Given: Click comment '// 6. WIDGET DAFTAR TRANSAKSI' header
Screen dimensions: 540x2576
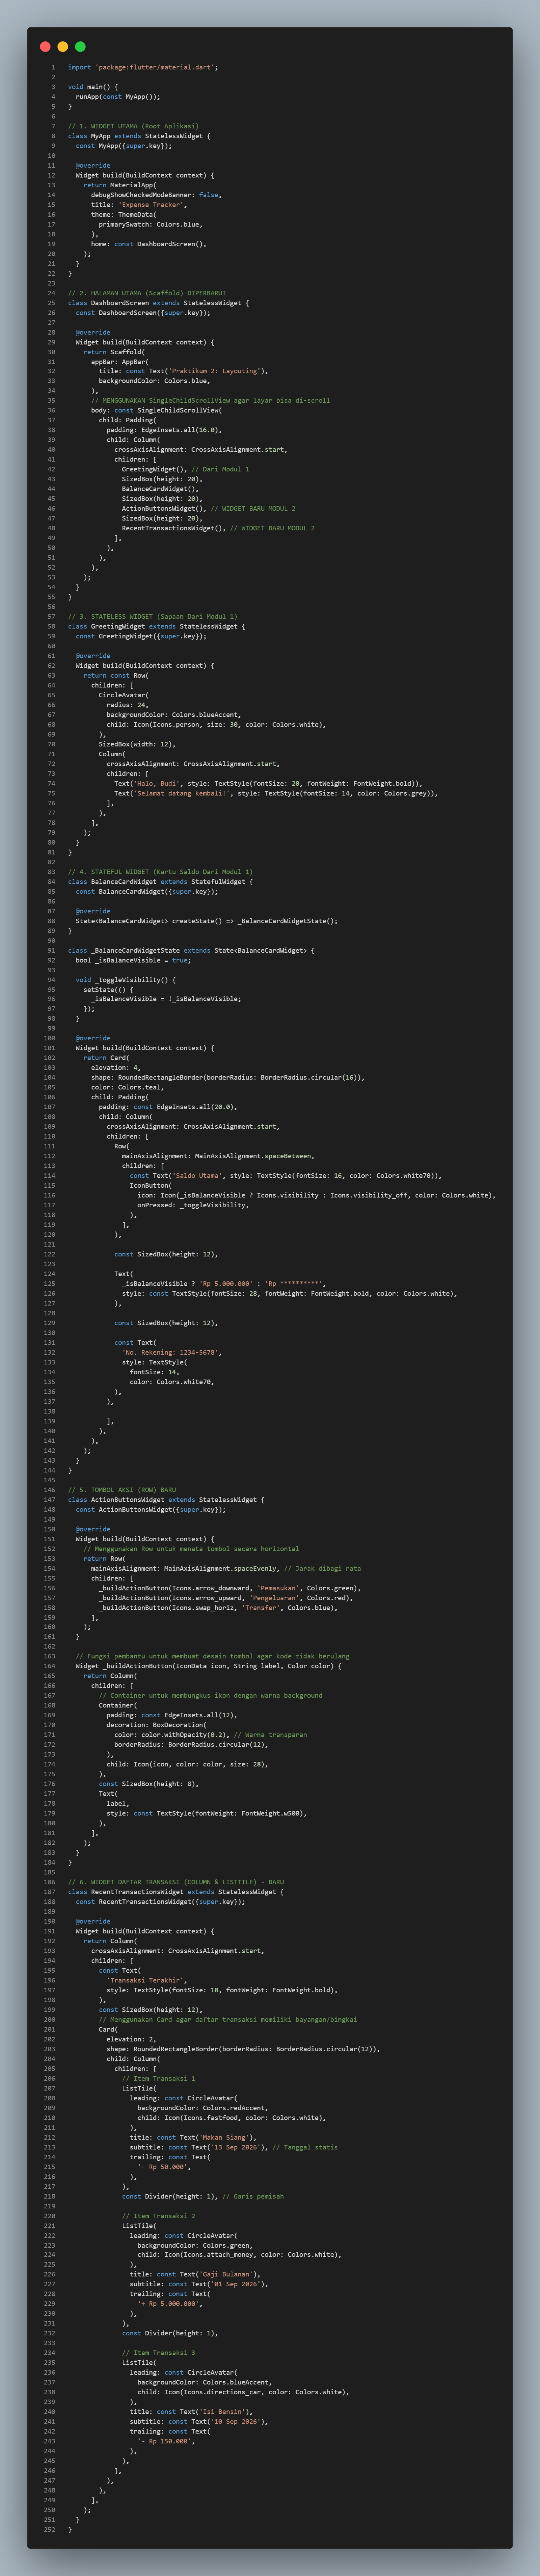Looking at the screenshot, I should click(176, 1882).
